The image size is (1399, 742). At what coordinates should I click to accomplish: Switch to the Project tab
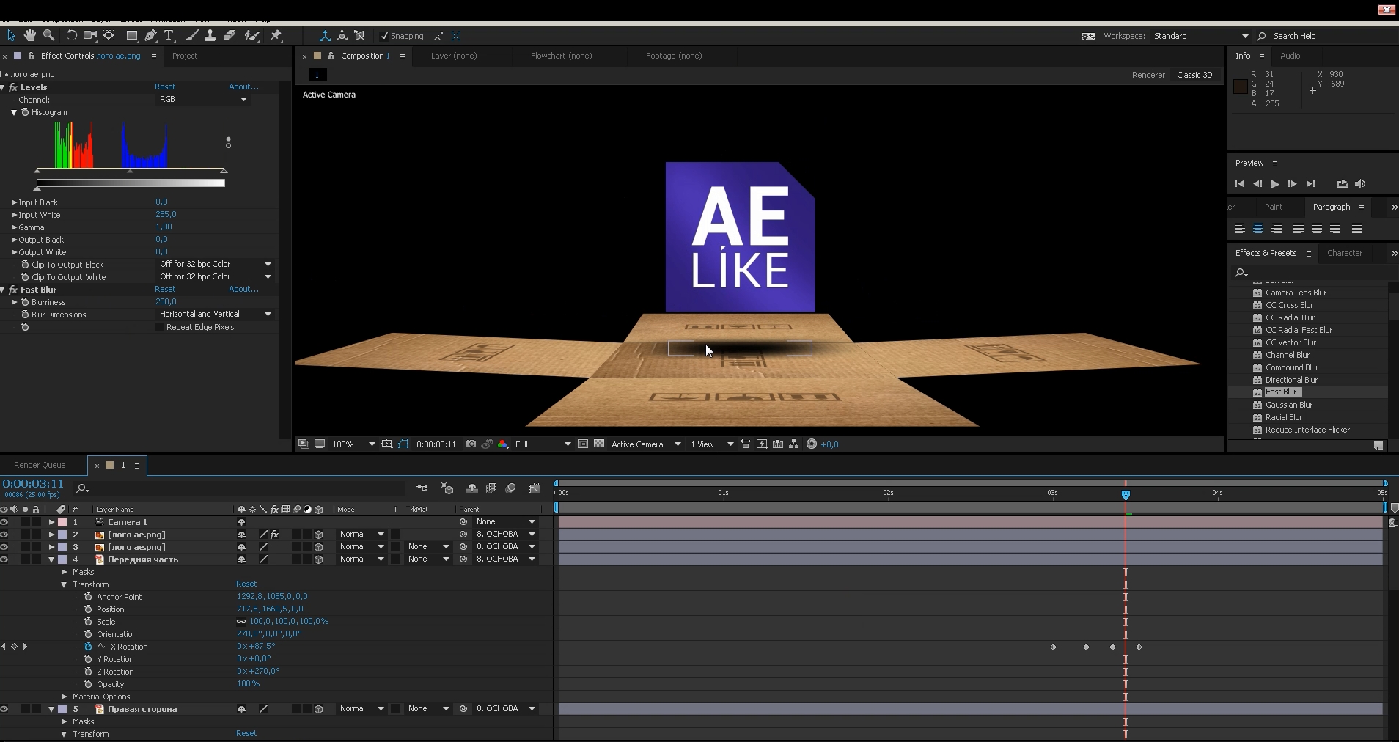point(185,56)
